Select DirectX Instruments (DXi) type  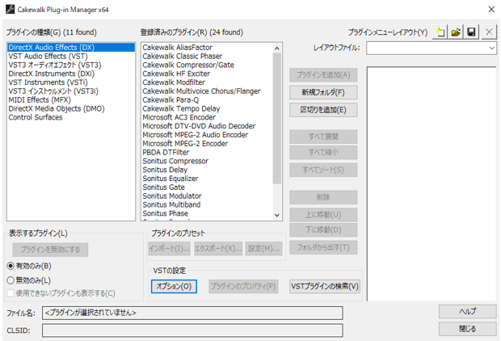[71, 74]
